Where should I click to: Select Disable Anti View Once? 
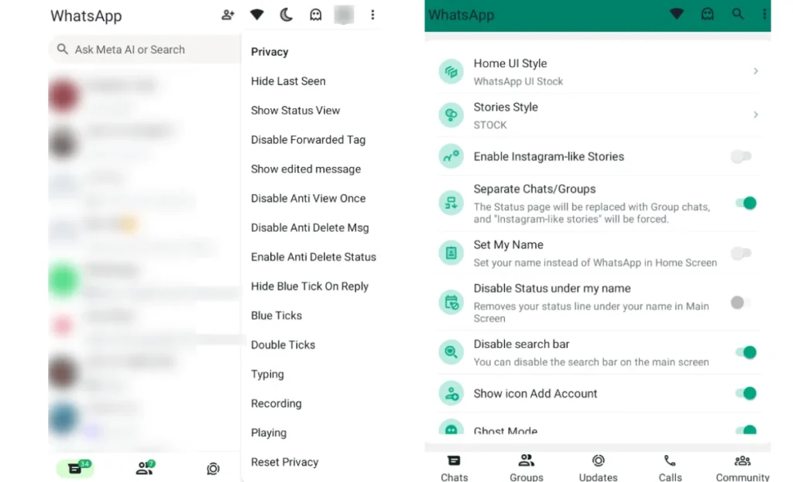tap(308, 198)
